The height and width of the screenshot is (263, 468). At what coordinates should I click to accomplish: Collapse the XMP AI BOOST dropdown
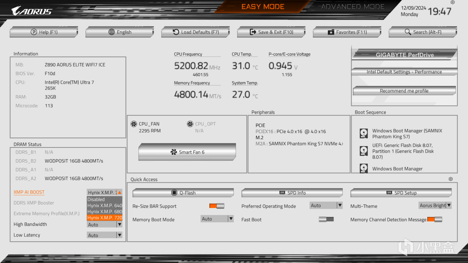119,193
